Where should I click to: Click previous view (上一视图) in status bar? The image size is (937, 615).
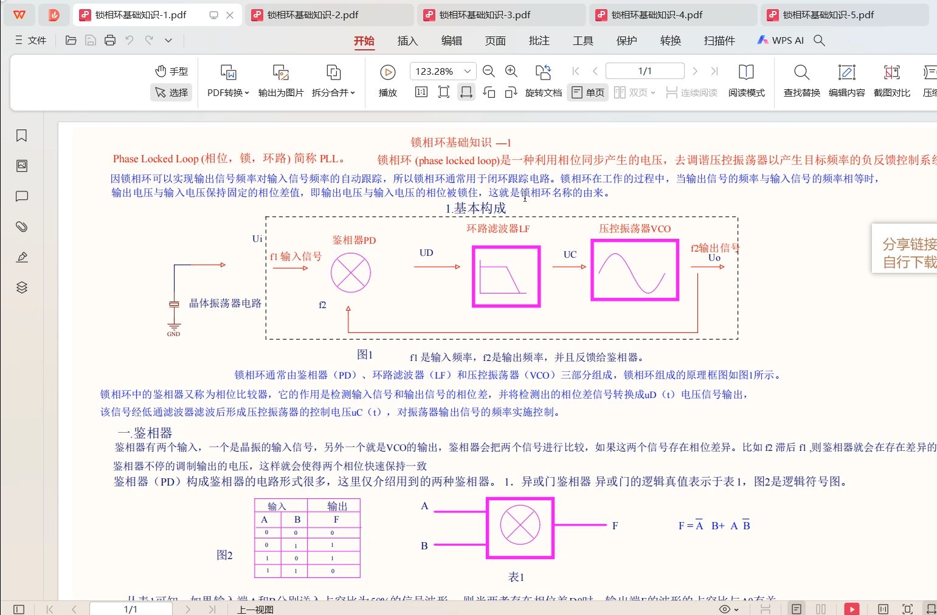coord(255,610)
